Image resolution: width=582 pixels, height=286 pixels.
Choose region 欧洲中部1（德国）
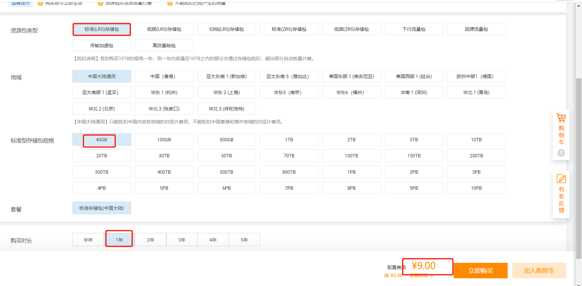coord(477,76)
